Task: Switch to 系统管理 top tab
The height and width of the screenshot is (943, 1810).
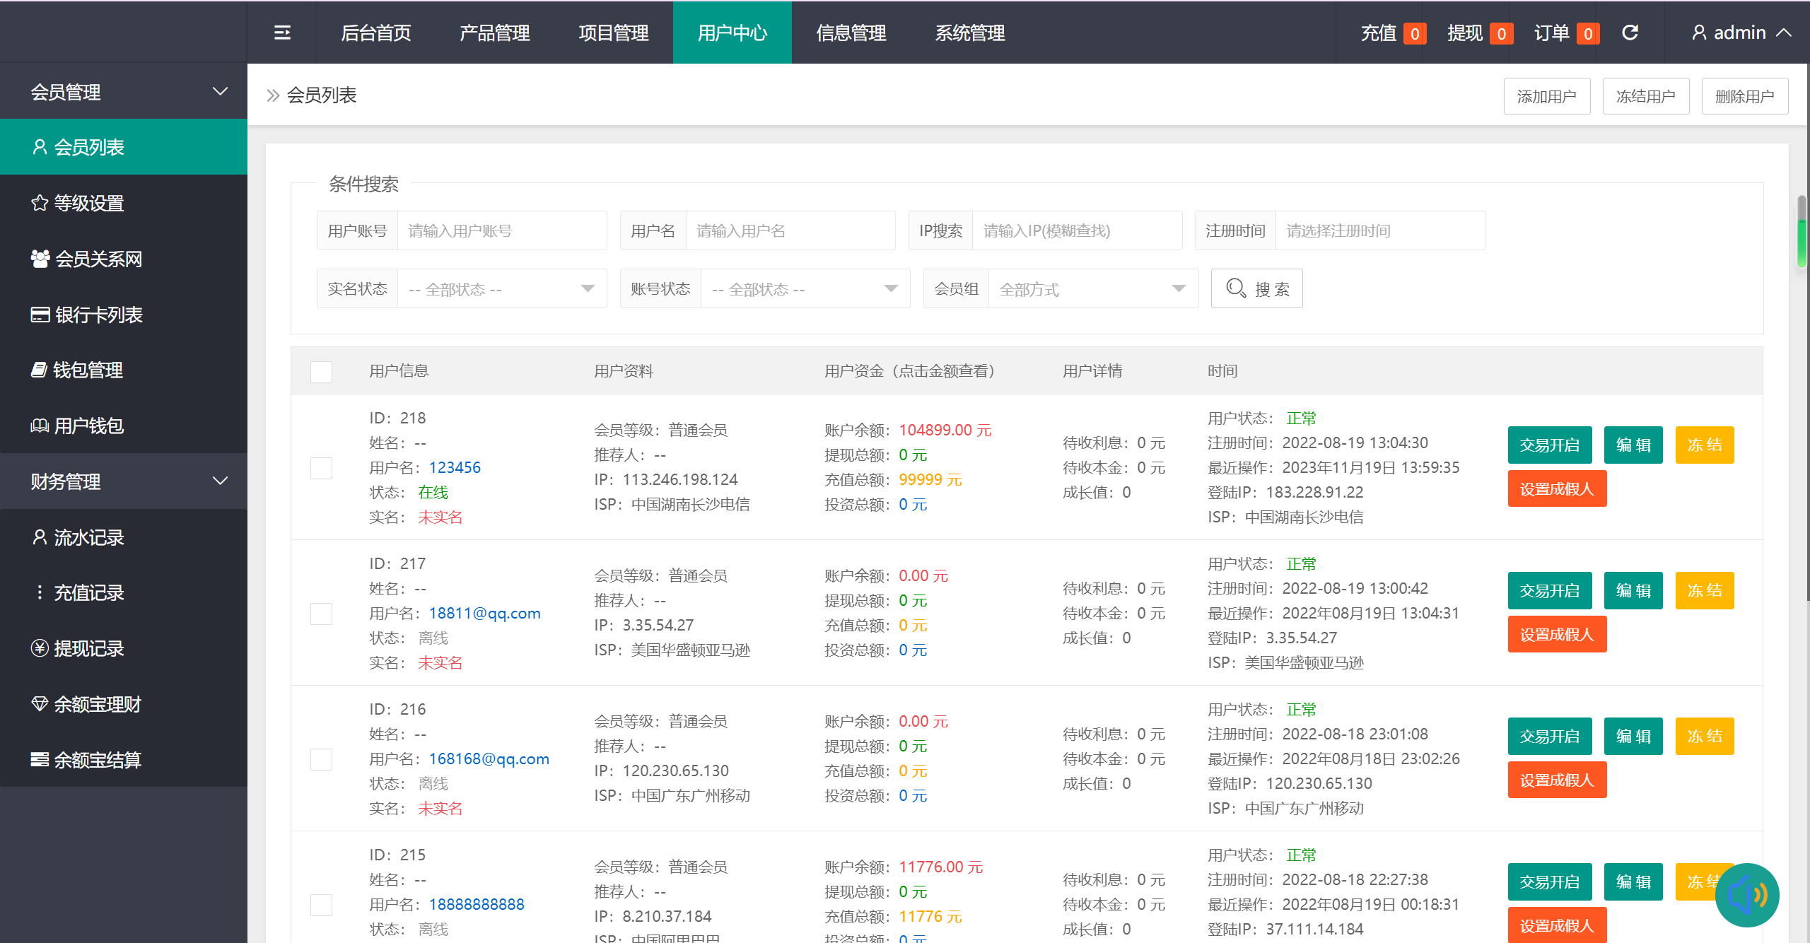Action: point(970,33)
